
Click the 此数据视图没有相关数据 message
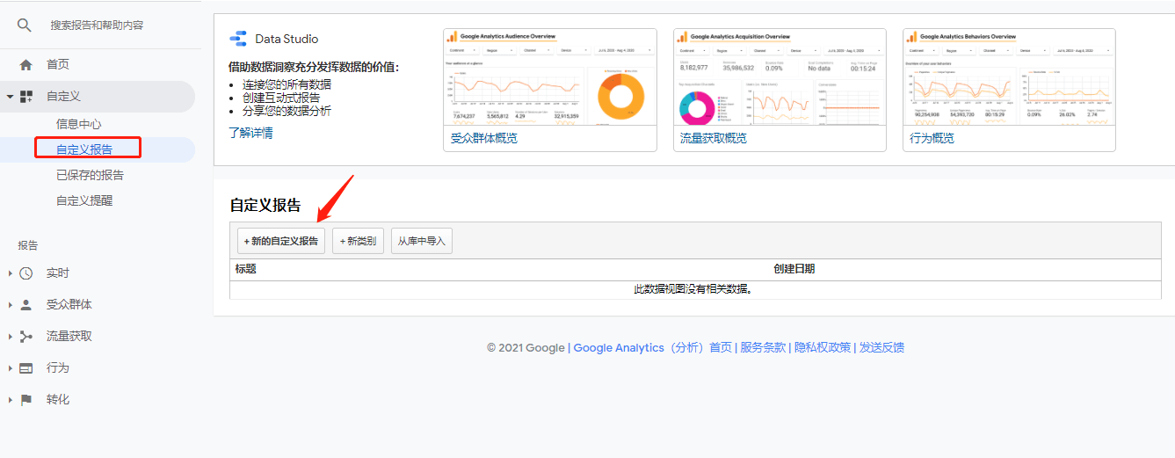(693, 289)
